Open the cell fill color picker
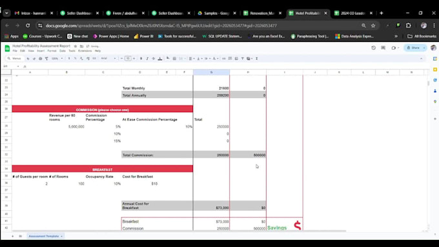Screen dimensions: 439x247 [168, 58]
